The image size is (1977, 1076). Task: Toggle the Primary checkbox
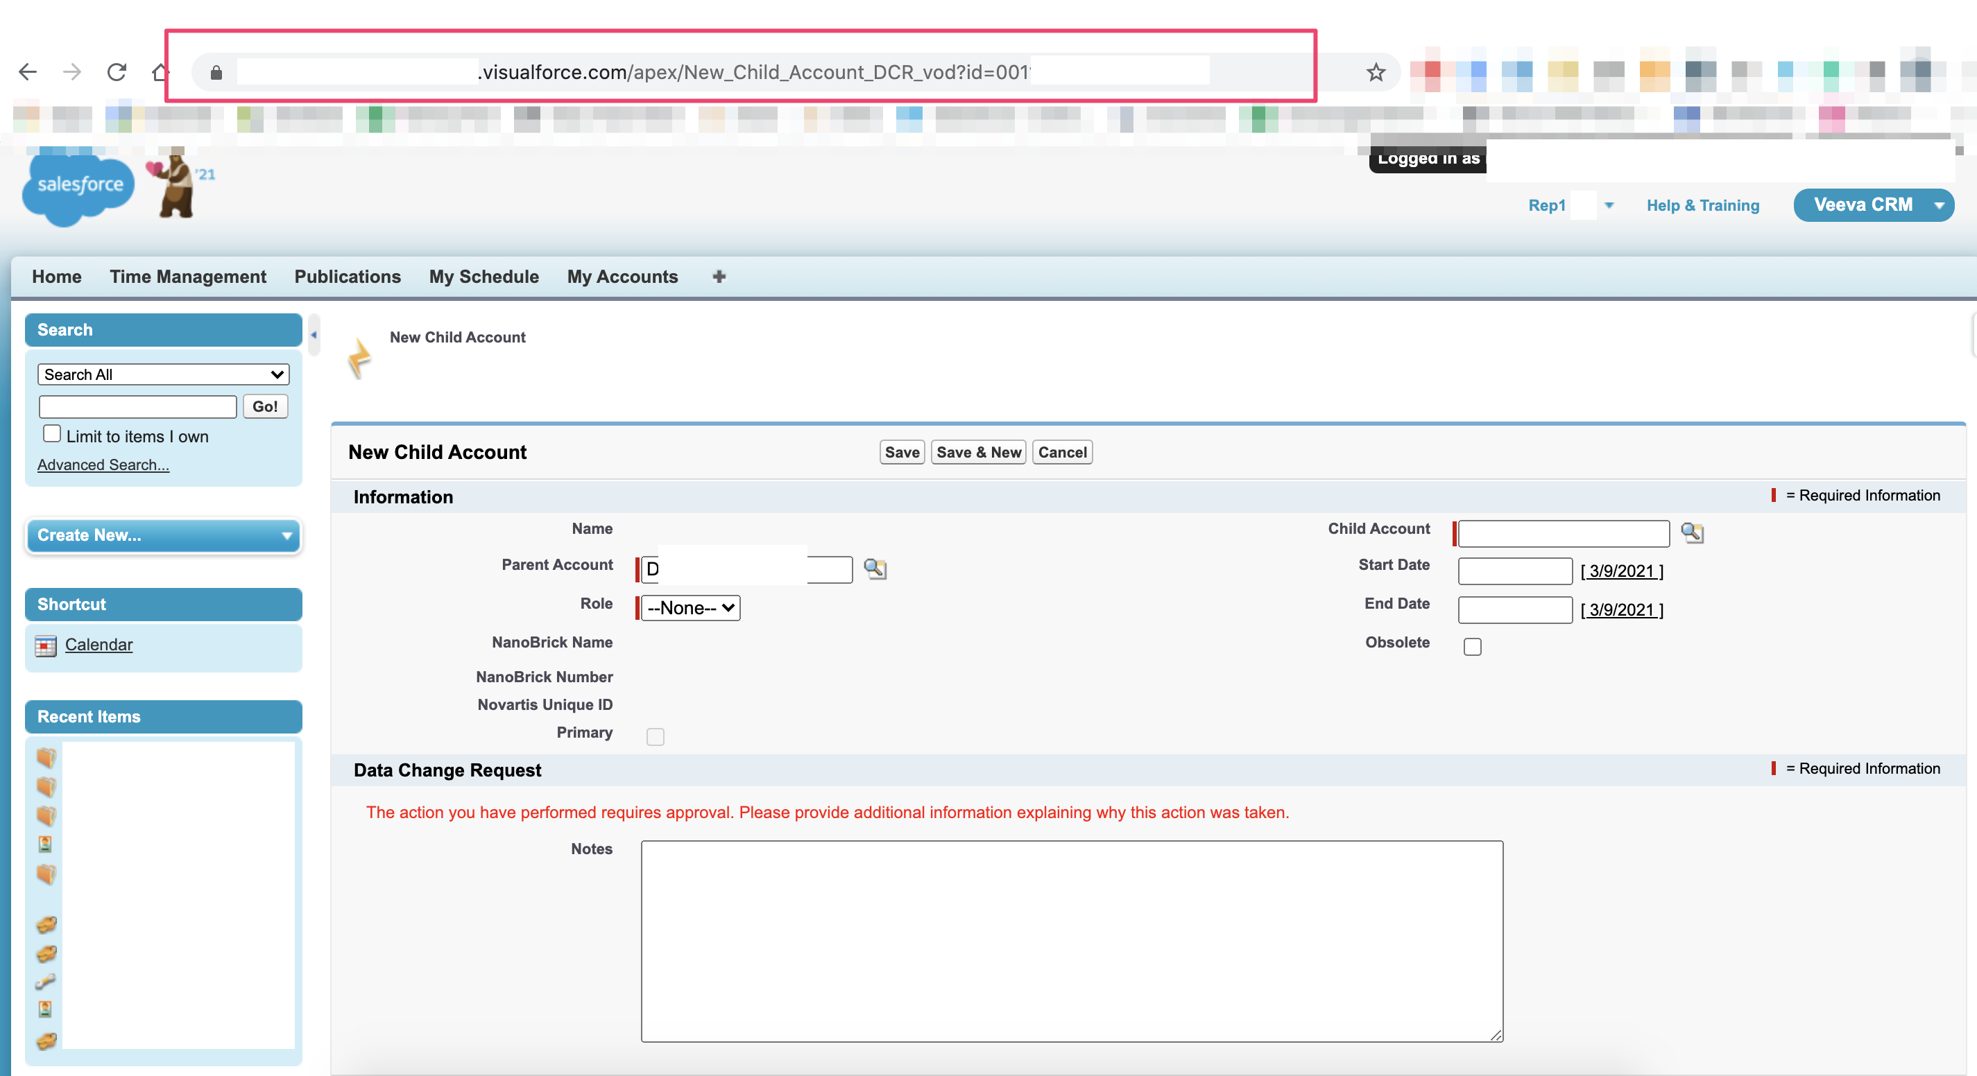click(x=655, y=736)
